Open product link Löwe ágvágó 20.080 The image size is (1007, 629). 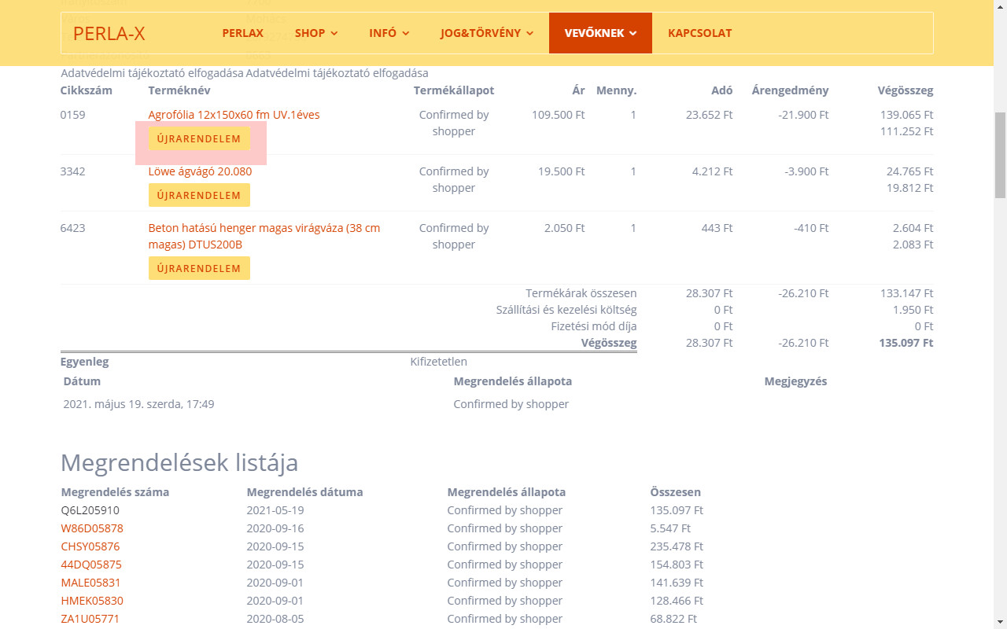(200, 171)
